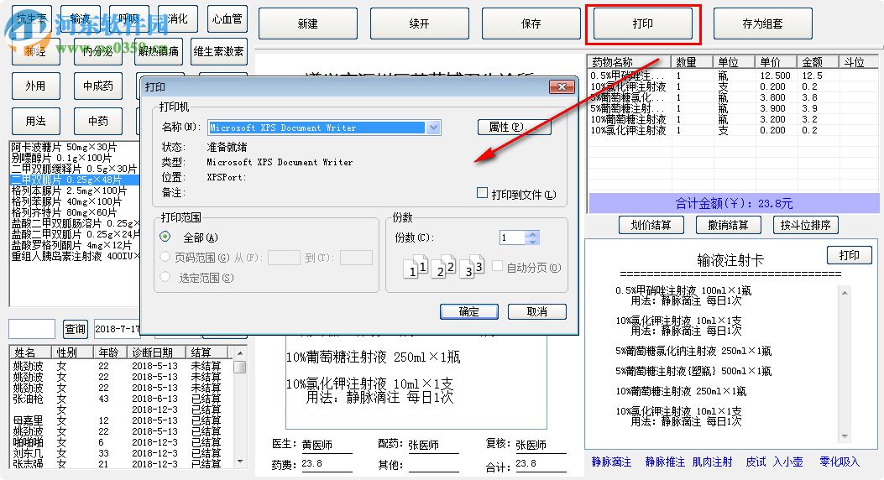Open the 外用 drug category
The width and height of the screenshot is (884, 480).
(x=35, y=86)
